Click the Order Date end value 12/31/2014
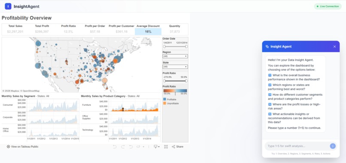This screenshot has height=163, width=346. coord(182,43)
